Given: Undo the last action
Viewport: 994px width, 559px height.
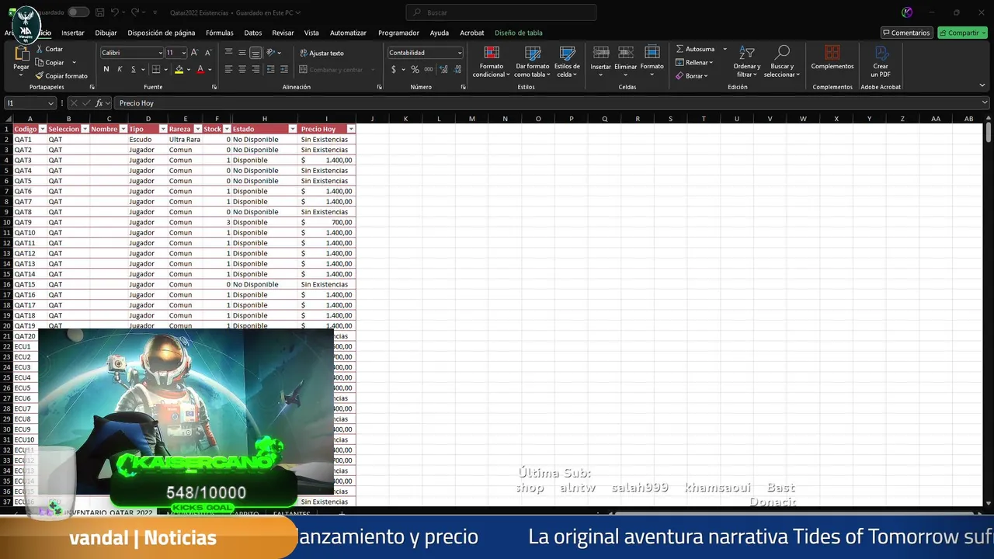Looking at the screenshot, I should tap(114, 12).
